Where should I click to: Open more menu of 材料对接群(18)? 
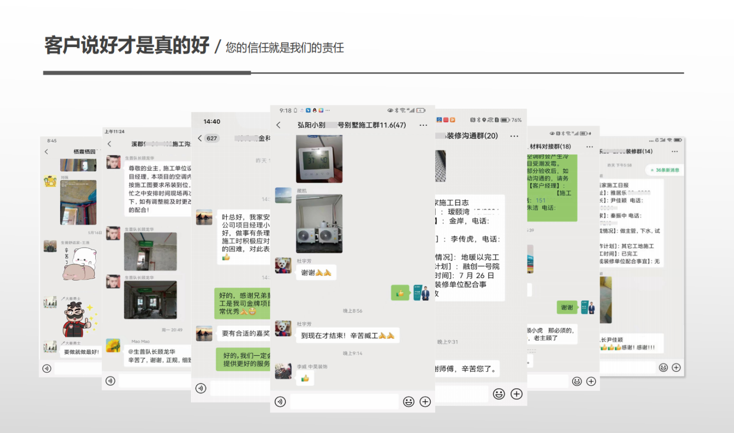[x=590, y=147]
